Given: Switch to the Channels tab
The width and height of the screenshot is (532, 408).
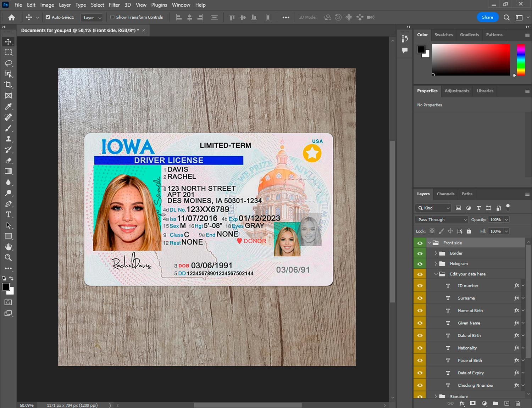Looking at the screenshot, I should coord(445,194).
